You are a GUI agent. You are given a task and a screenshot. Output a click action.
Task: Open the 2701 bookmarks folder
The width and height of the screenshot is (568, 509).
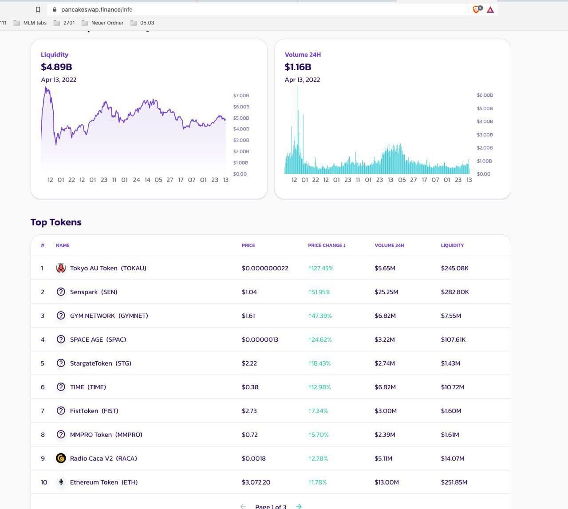(x=66, y=23)
